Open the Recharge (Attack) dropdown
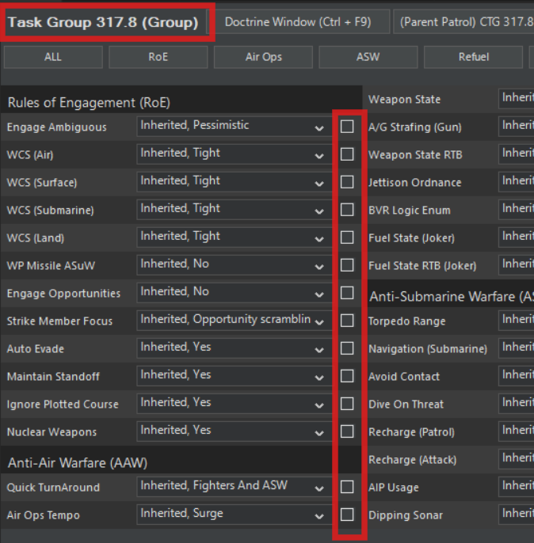The height and width of the screenshot is (543, 534). pos(517,459)
